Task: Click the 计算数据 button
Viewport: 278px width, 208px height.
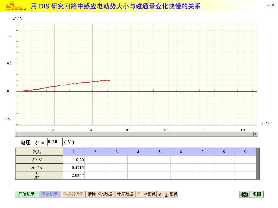Action: point(125,194)
